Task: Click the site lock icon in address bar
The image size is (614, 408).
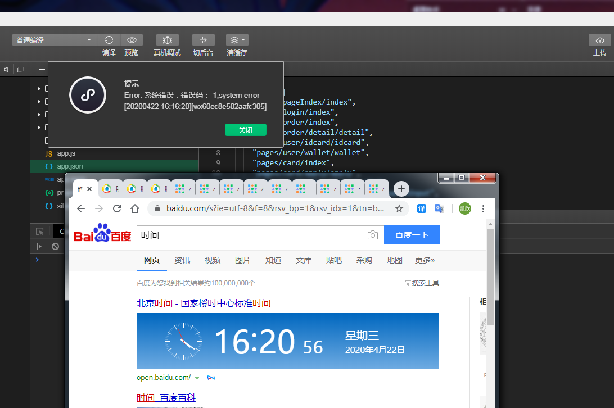Action: tap(157, 208)
